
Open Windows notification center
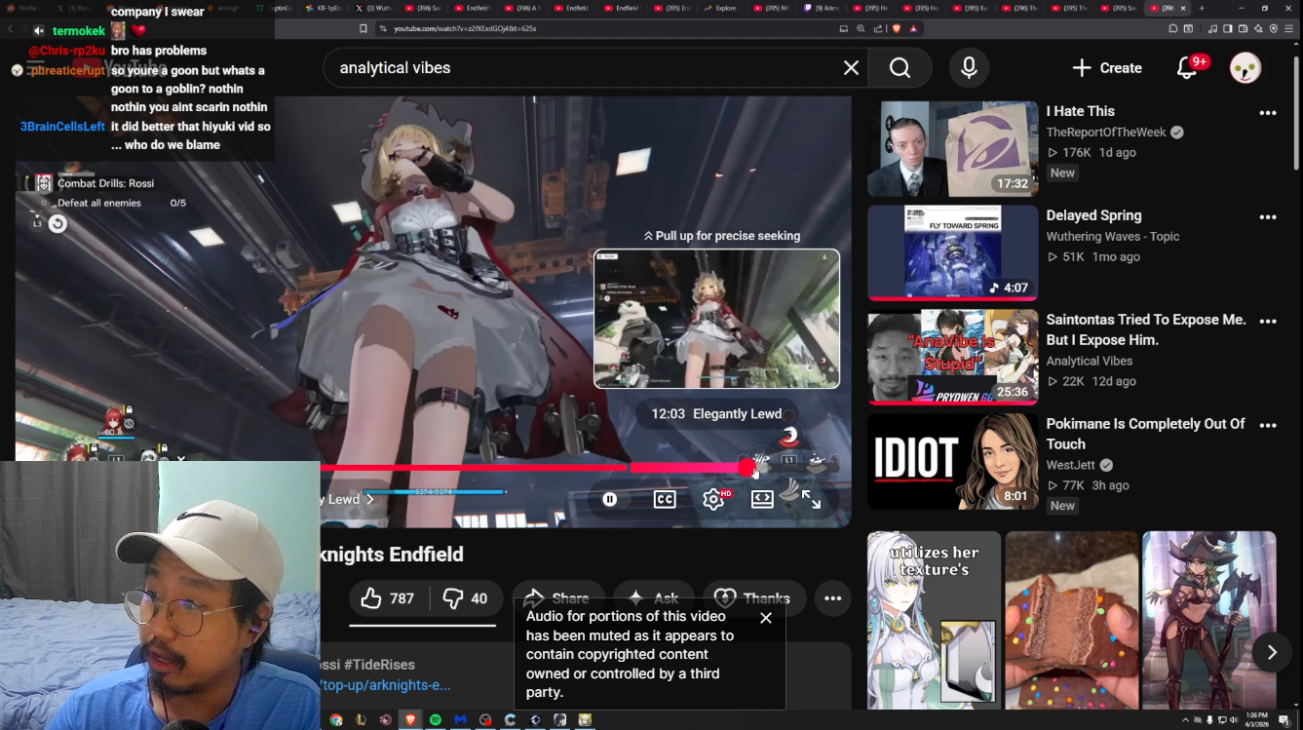(x=1284, y=720)
